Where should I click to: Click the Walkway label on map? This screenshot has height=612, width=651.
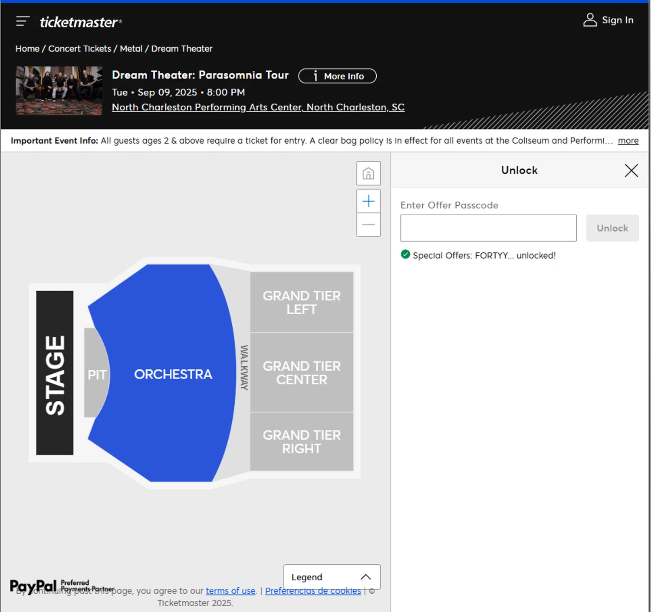click(244, 368)
